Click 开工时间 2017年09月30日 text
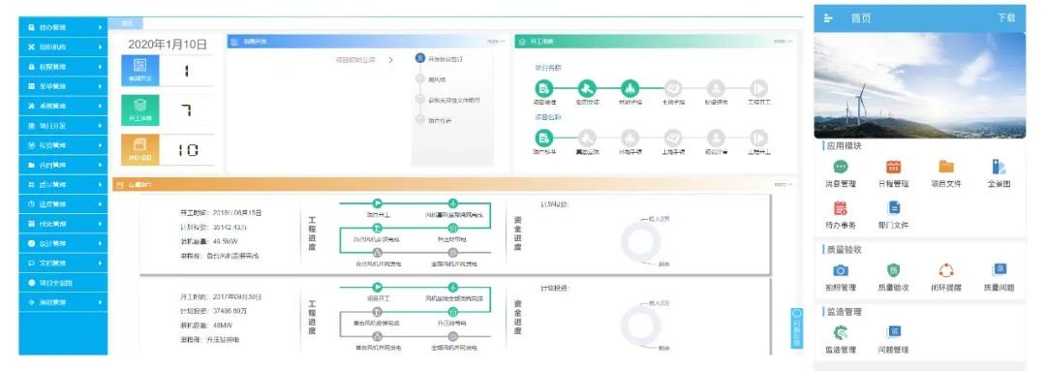 [x=220, y=297]
